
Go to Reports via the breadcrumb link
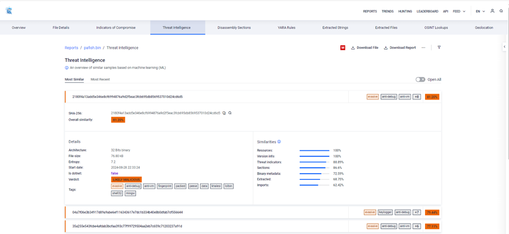click(72, 48)
